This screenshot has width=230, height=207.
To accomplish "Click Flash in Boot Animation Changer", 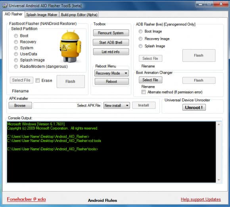I will tap(199, 80).
